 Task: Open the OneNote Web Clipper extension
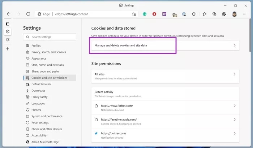coord(164,14)
